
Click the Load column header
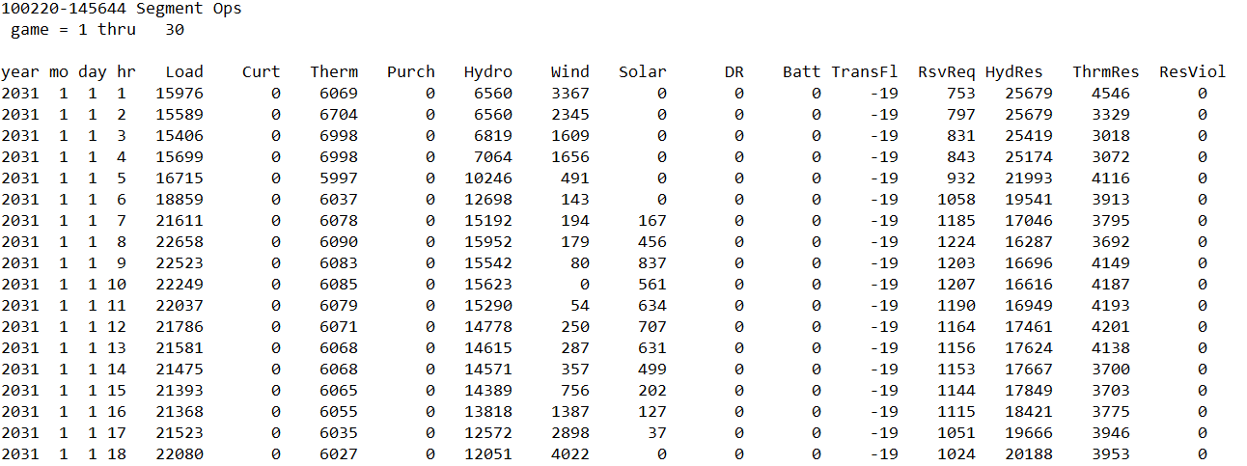pyautogui.click(x=183, y=72)
